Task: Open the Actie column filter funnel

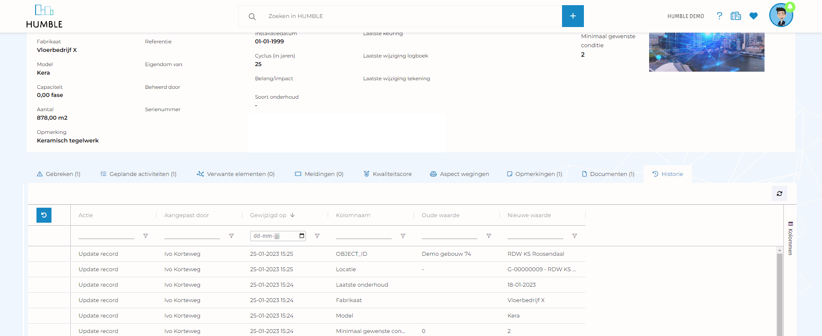Action: [145, 236]
